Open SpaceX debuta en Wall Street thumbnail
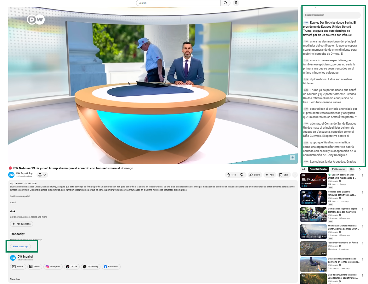The width and height of the screenshot is (368, 284). pyautogui.click(x=314, y=181)
